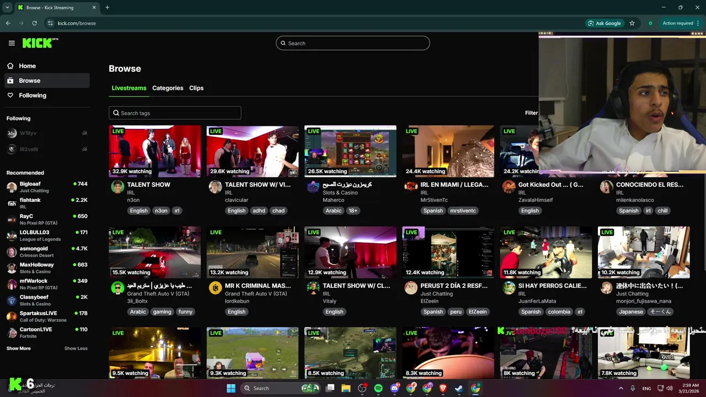Click the SpartakusLIVE channel avatar
This screenshot has height=397, width=706.
click(12, 316)
